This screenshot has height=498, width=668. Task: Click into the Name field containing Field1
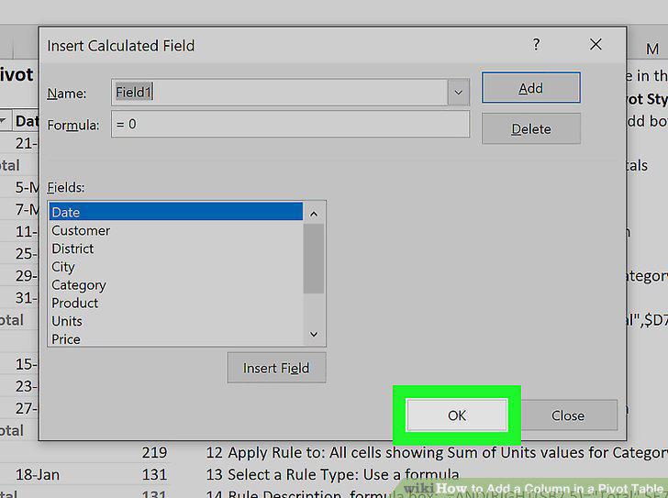click(x=280, y=92)
